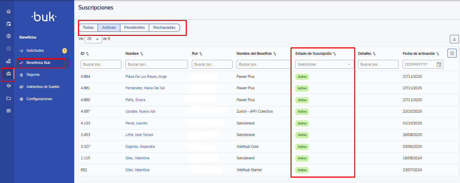Click the Rut search input field
Screen dimensions: 460x183
pos(212,64)
